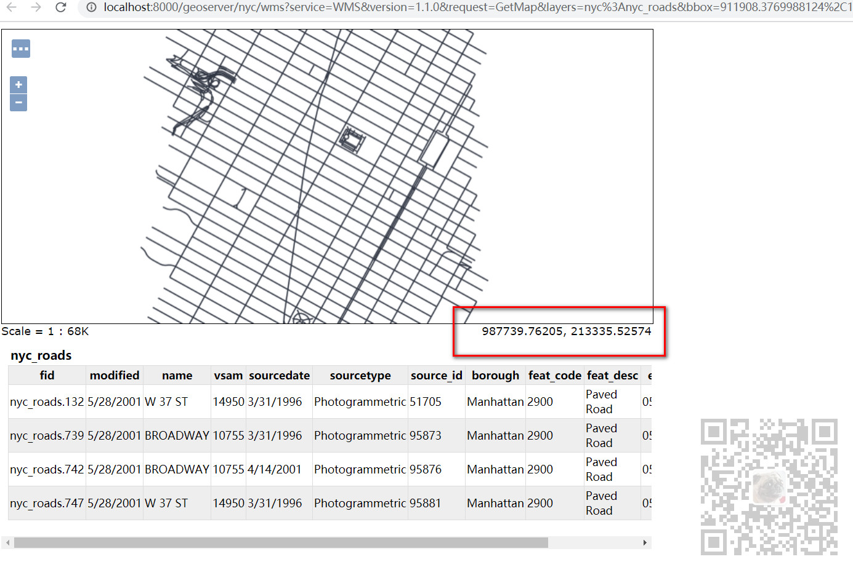Click the 'borough' column header
This screenshot has width=853, height=570.
coord(496,376)
